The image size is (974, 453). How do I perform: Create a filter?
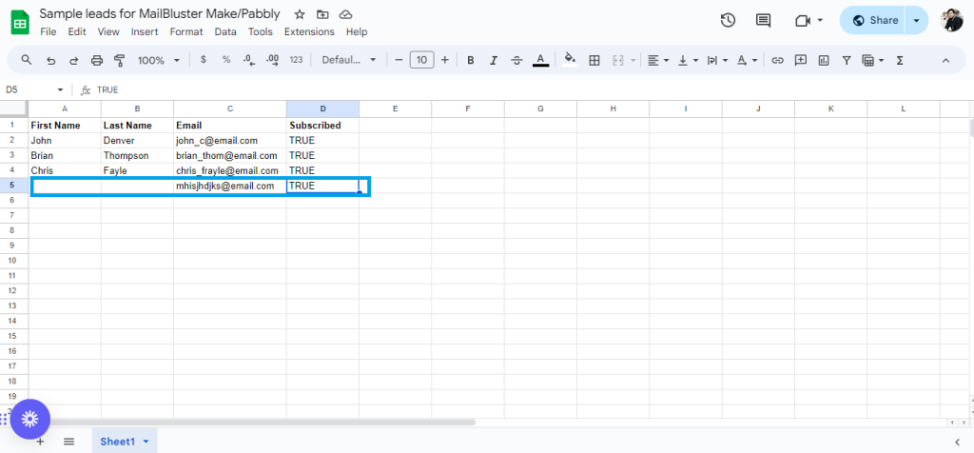pos(846,60)
